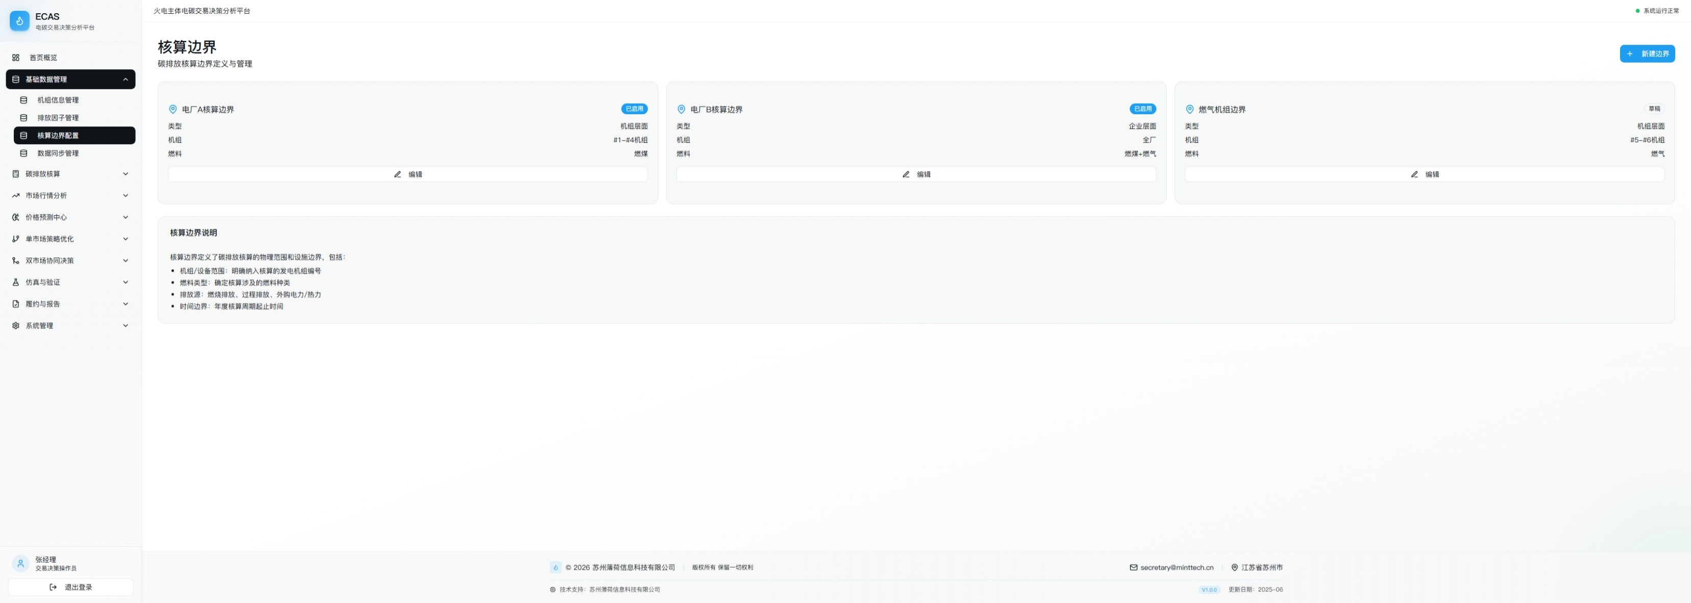This screenshot has width=1691, height=603.
Task: Edit the 电厂B核算边界 card
Action: coord(916,174)
